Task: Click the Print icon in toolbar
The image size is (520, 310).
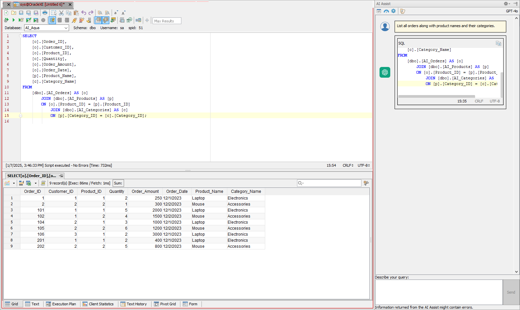Action: 45,13
